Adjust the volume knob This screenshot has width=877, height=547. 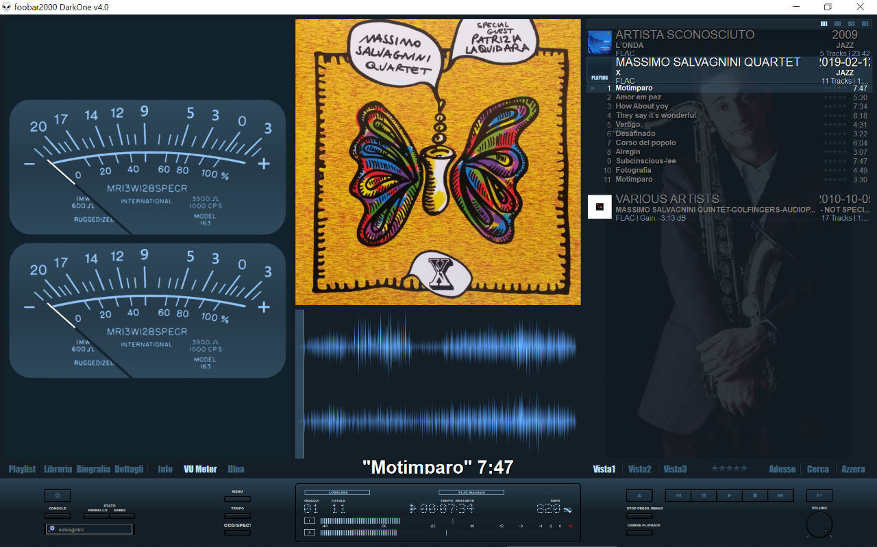point(819,524)
